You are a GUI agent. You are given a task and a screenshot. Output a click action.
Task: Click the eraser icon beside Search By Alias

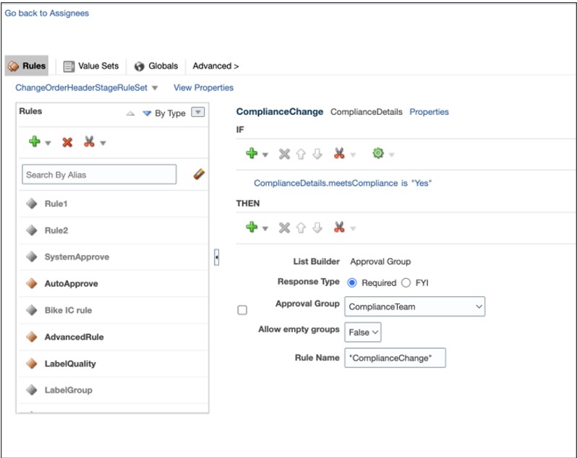point(199,174)
